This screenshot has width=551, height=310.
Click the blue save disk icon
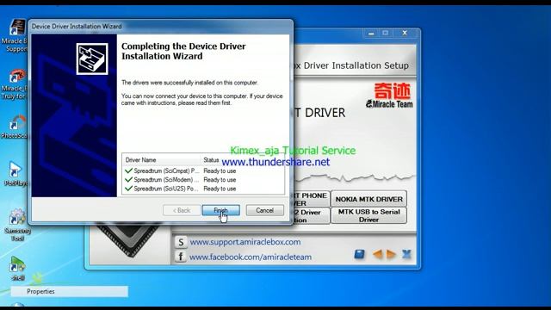[359, 254]
